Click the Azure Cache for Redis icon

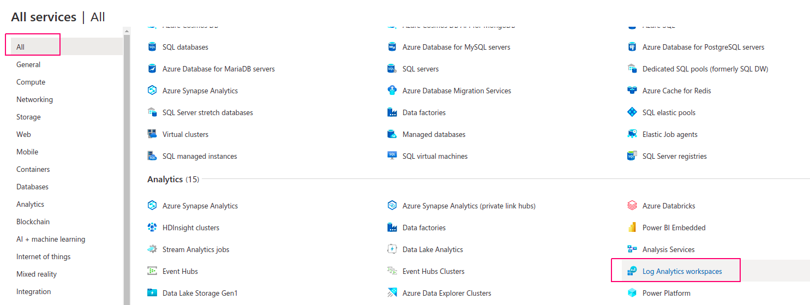click(x=632, y=91)
